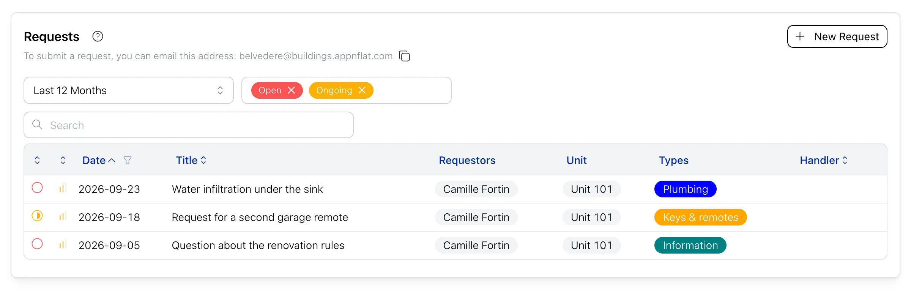The image size is (911, 290).
Task: Focus the Search input field
Action: click(x=189, y=125)
